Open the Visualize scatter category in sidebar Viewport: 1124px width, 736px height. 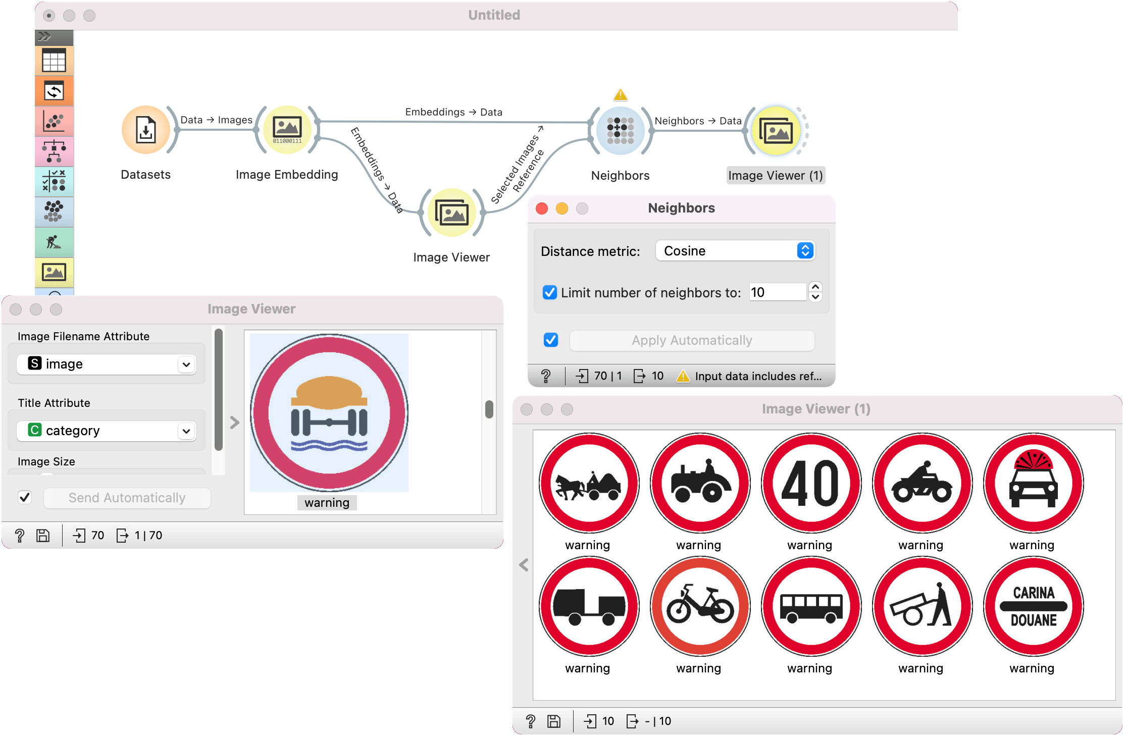pyautogui.click(x=54, y=122)
